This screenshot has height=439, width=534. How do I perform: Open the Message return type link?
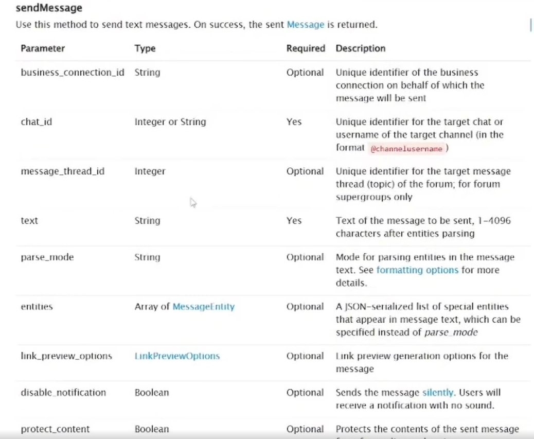pos(306,25)
